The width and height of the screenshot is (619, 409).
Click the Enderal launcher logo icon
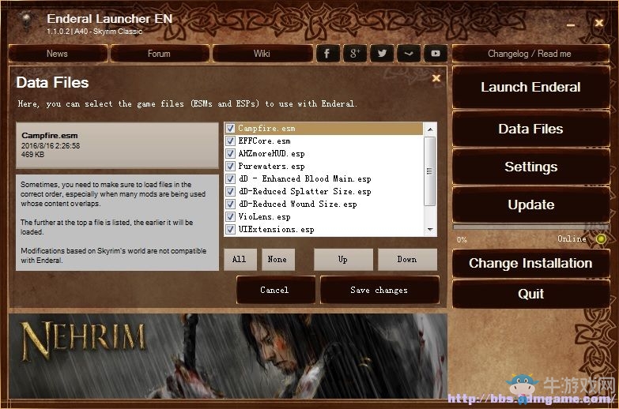click(26, 21)
